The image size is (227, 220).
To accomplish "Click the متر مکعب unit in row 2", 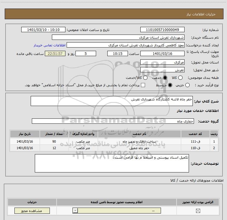I will (x=83, y=148).
